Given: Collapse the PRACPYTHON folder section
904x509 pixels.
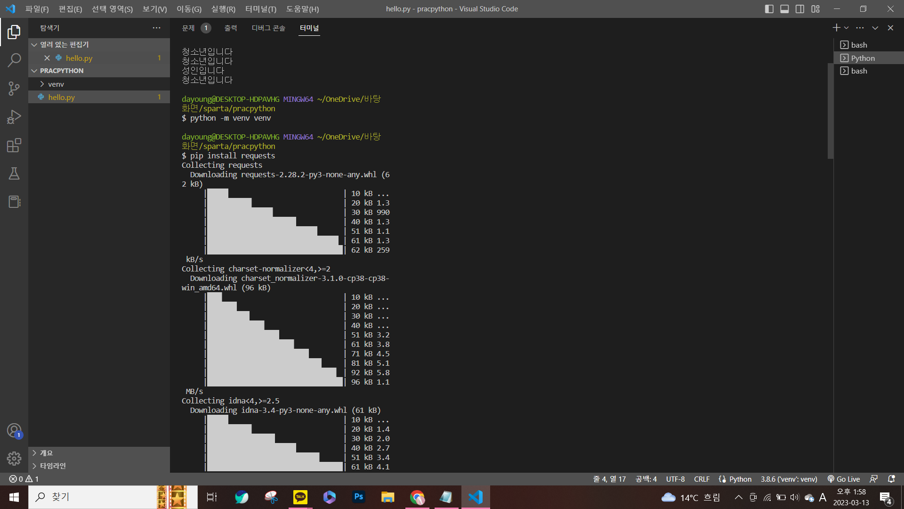Looking at the screenshot, I should (x=34, y=71).
